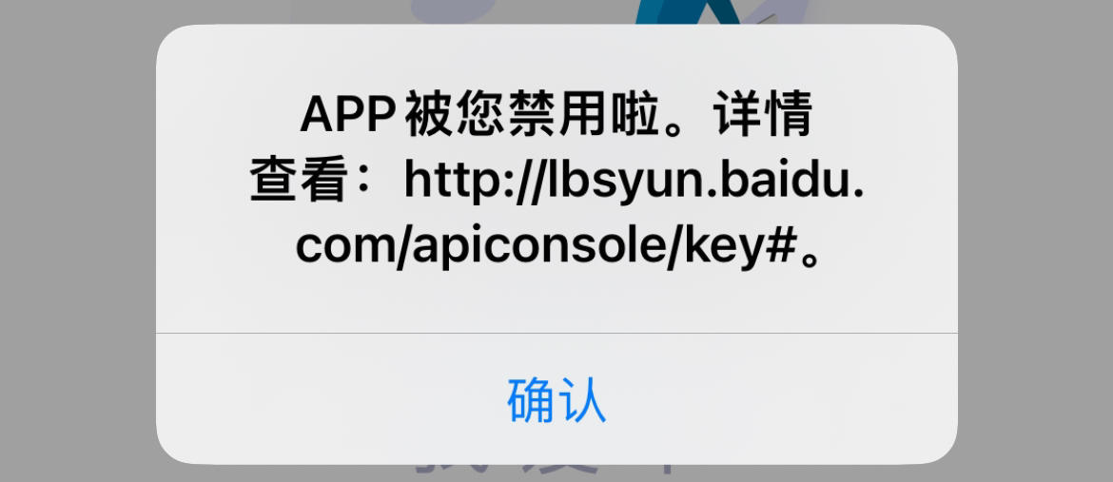Viewport: 1113px width, 482px height.
Task: Click the dimmed background right of the alert
Action: (1035, 241)
